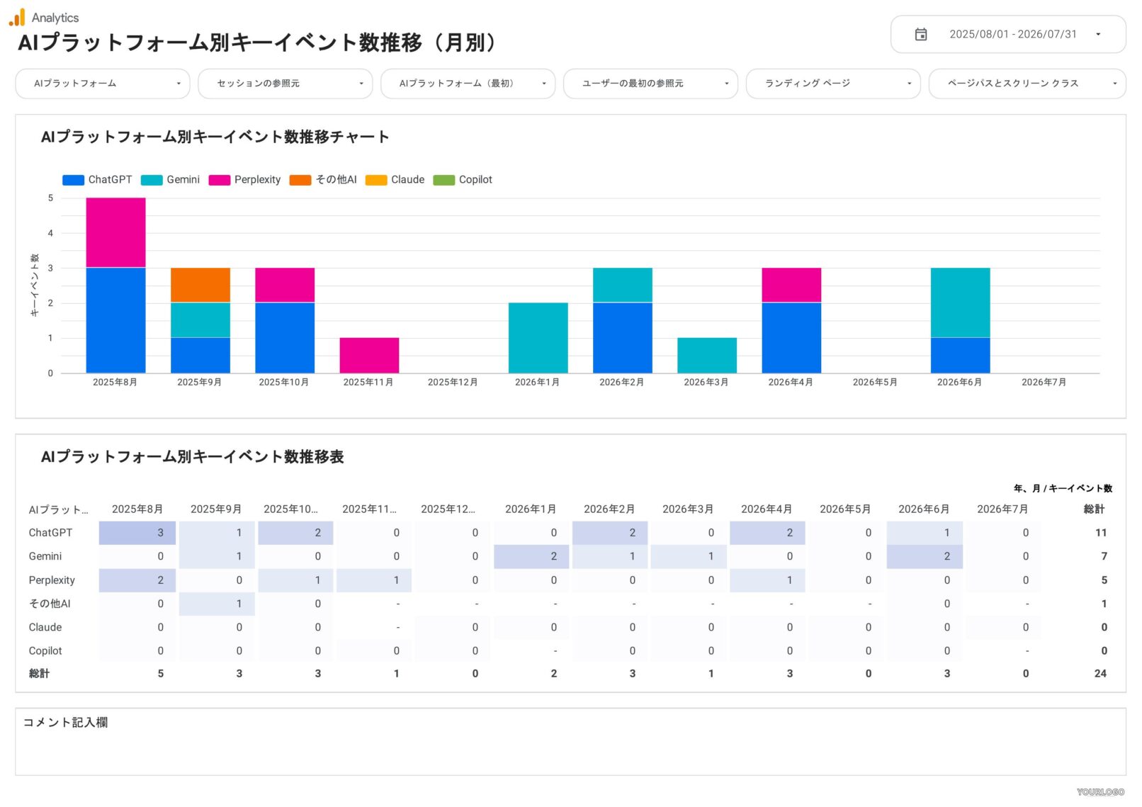Click the コメント記入欄 comment box

pos(571,742)
